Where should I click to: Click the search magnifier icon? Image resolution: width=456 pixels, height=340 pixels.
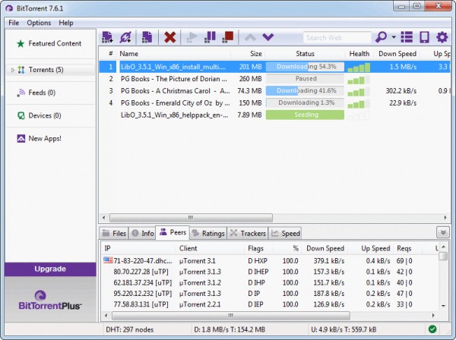381,37
